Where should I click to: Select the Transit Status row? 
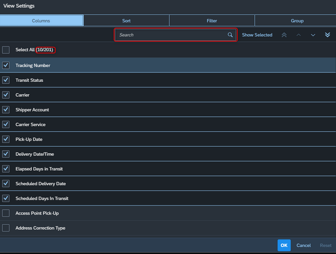pyautogui.click(x=168, y=80)
